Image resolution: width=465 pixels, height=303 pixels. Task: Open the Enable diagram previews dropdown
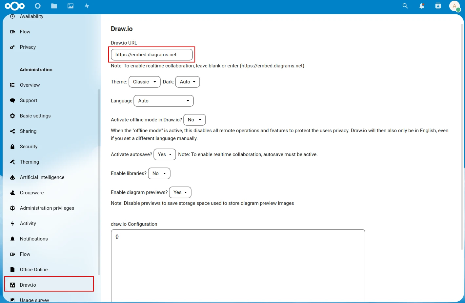180,192
